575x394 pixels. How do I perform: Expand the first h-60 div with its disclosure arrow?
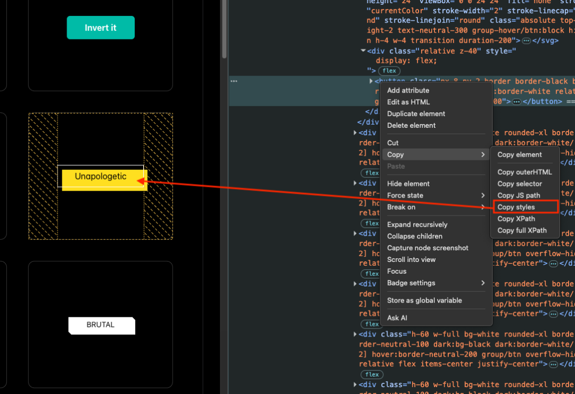click(355, 334)
